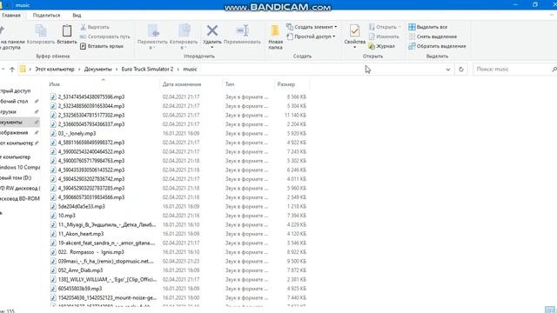The height and width of the screenshot is (313, 557).
Task: Open Изображения in navigation pane
Action: (x=14, y=133)
